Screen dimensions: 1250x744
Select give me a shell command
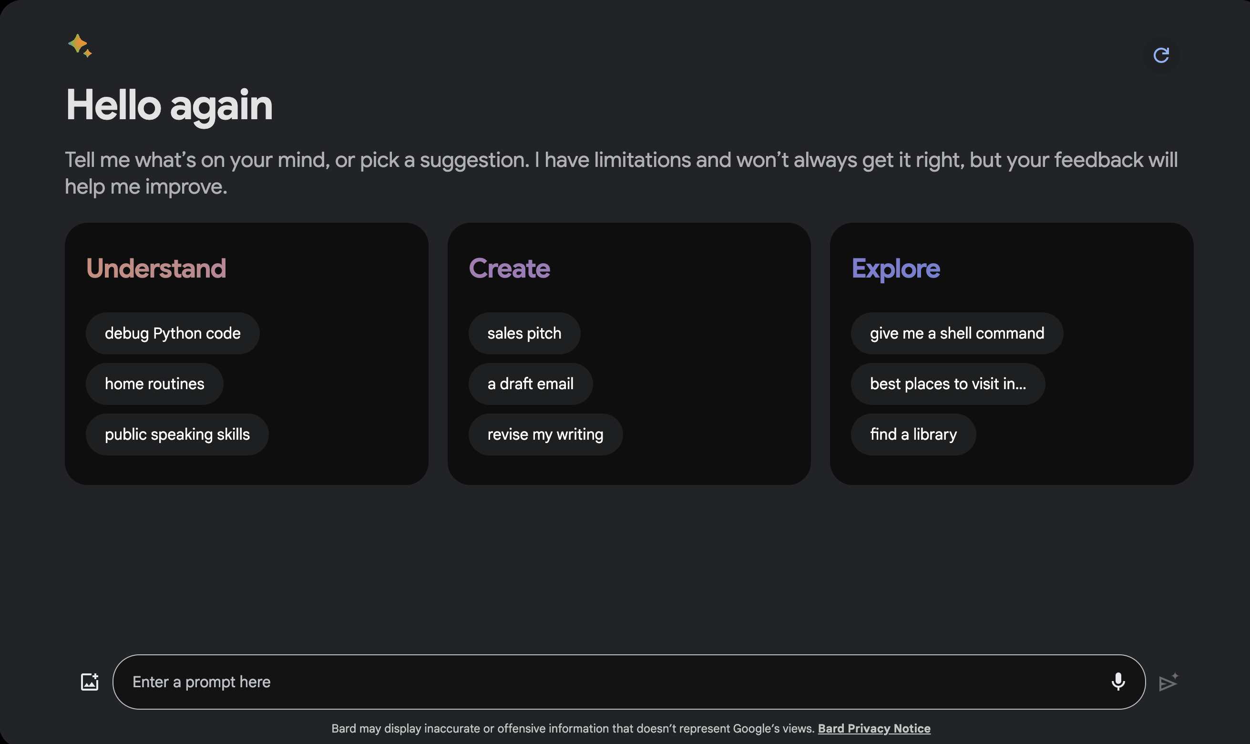click(x=956, y=333)
